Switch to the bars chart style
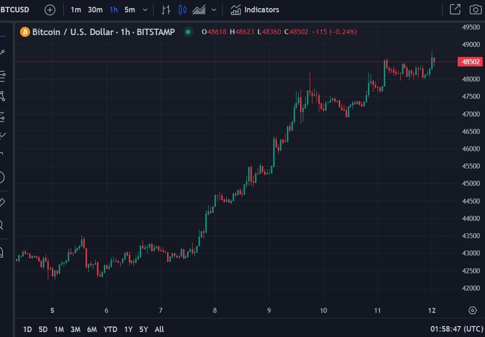This screenshot has width=485, height=337. [x=166, y=10]
